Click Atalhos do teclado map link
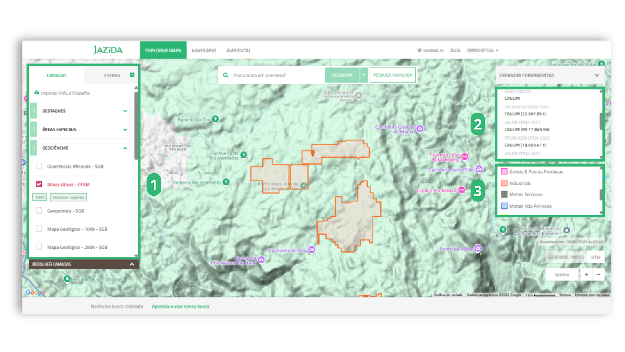 [448, 295]
